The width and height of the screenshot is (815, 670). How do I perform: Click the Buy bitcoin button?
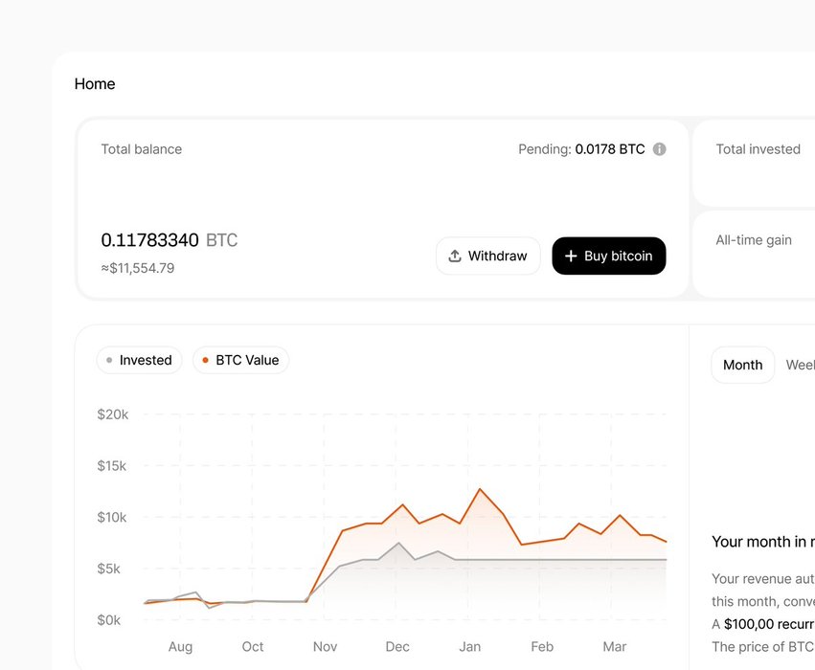click(x=609, y=257)
